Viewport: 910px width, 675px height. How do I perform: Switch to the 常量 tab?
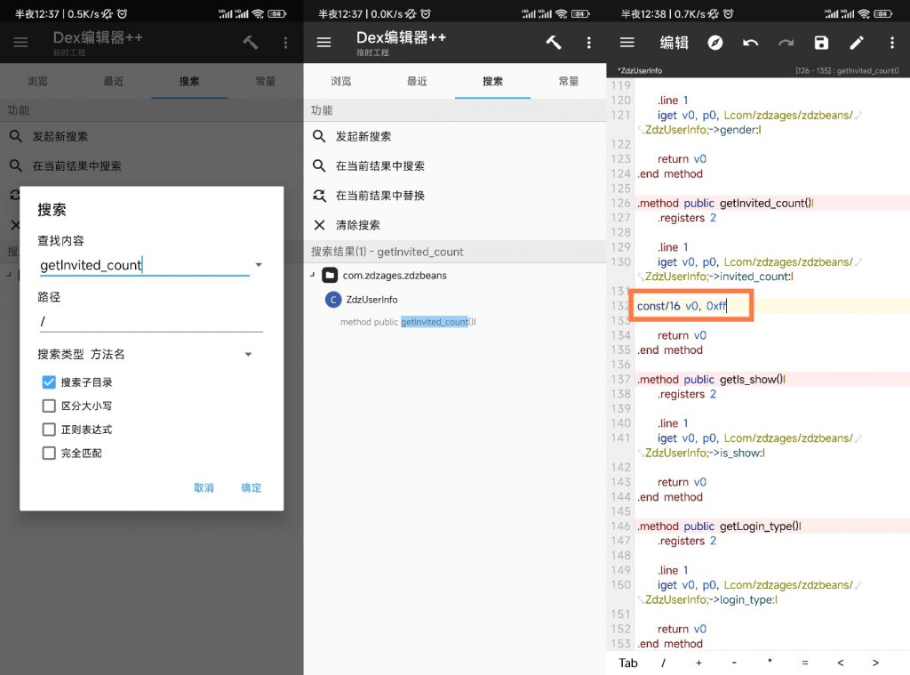pos(567,79)
